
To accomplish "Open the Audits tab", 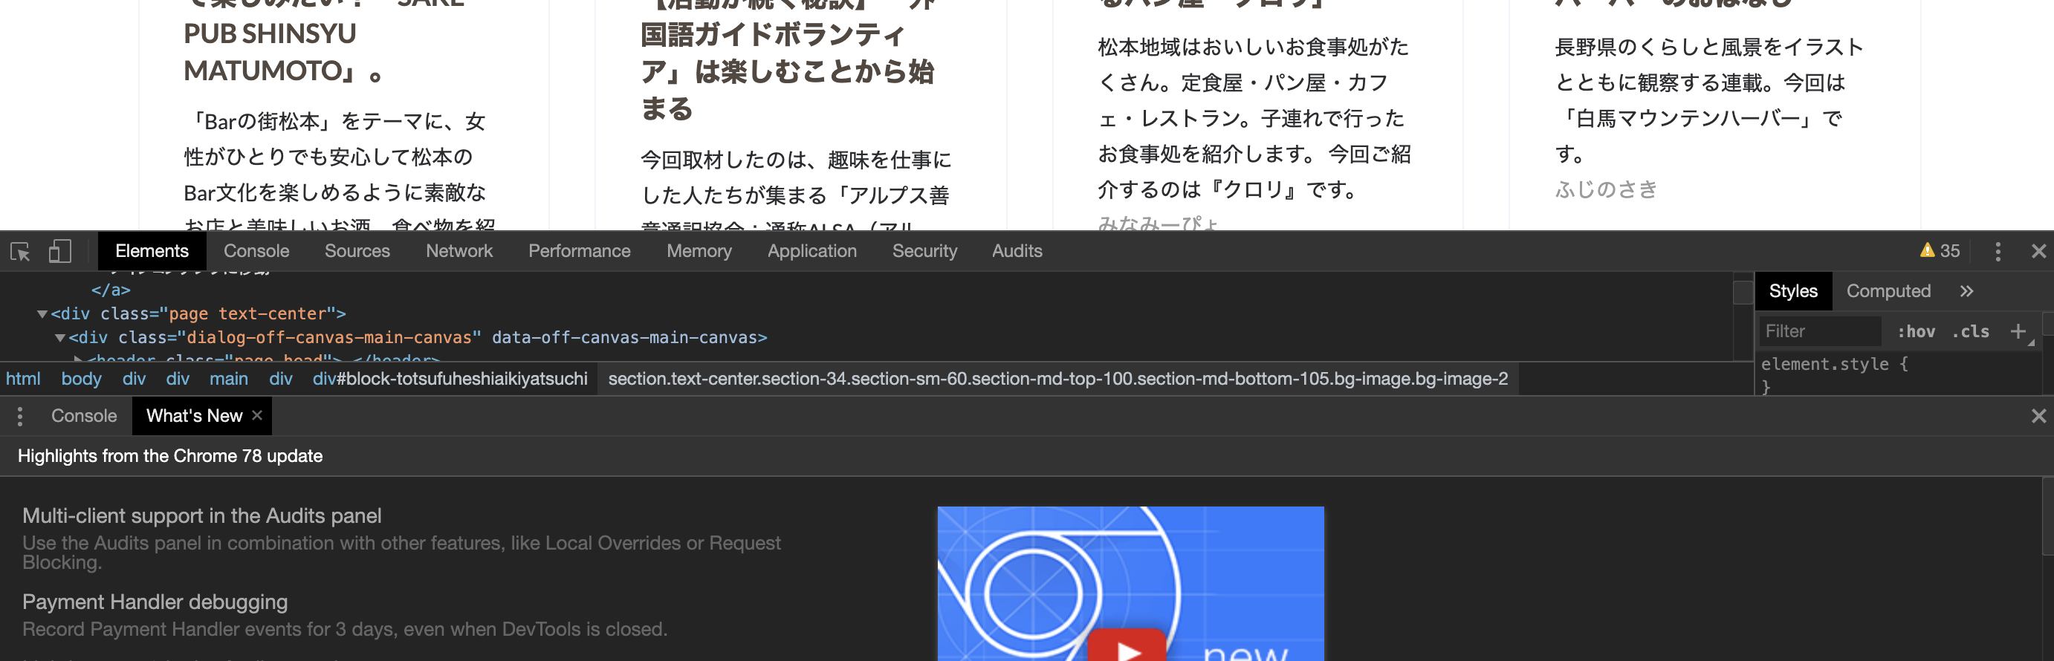I will pos(1017,251).
